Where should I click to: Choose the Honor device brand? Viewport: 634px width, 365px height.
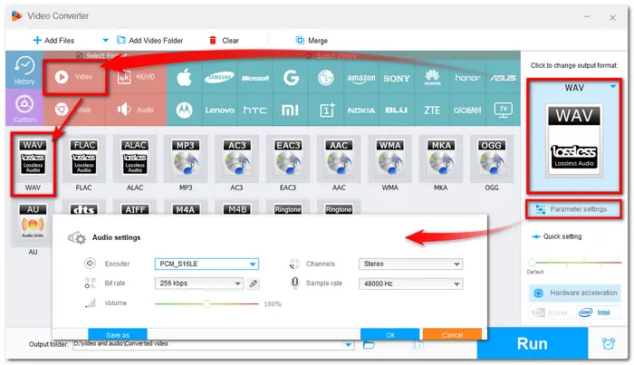pyautogui.click(x=467, y=77)
